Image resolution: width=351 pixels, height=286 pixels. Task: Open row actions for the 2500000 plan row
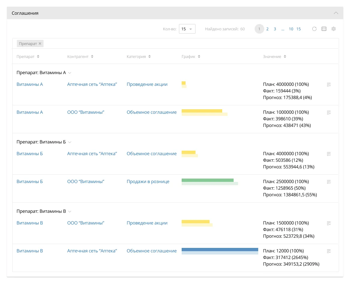click(x=329, y=182)
